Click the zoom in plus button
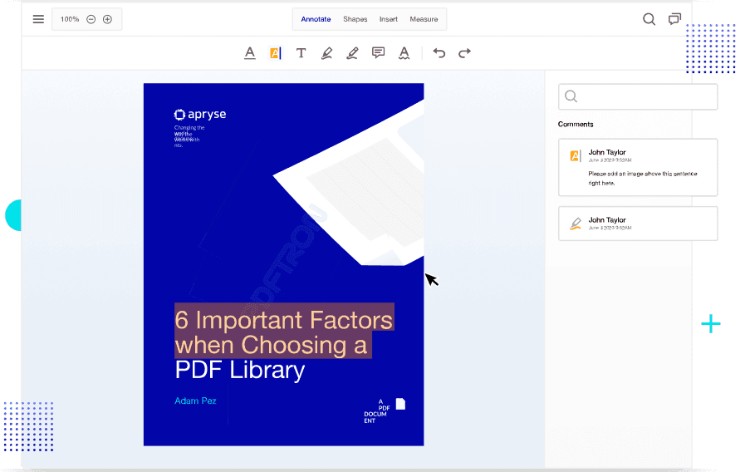The height and width of the screenshot is (472, 740). click(x=107, y=19)
